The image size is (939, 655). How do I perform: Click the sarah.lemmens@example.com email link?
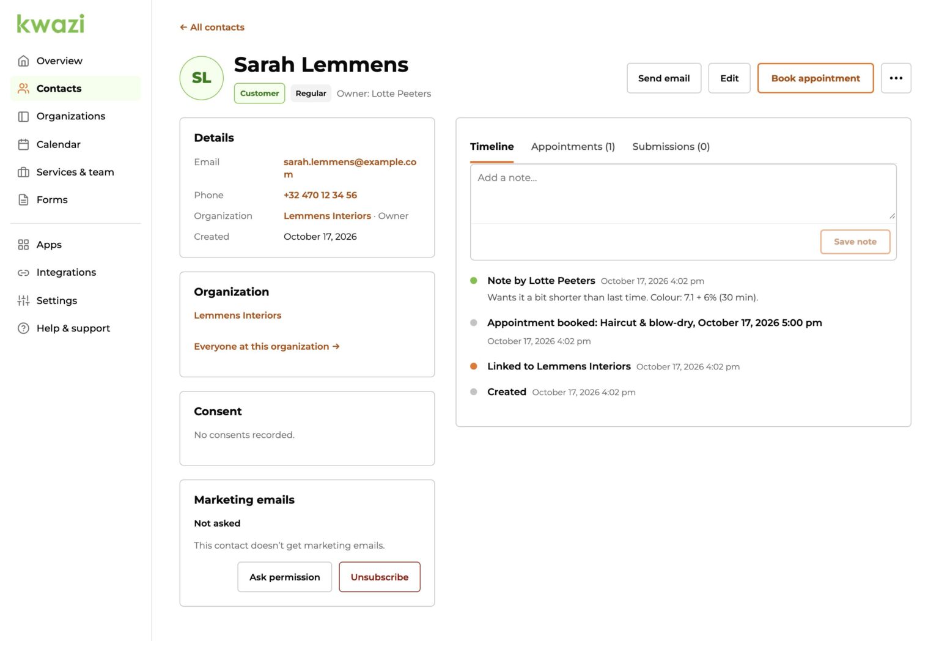click(350, 168)
